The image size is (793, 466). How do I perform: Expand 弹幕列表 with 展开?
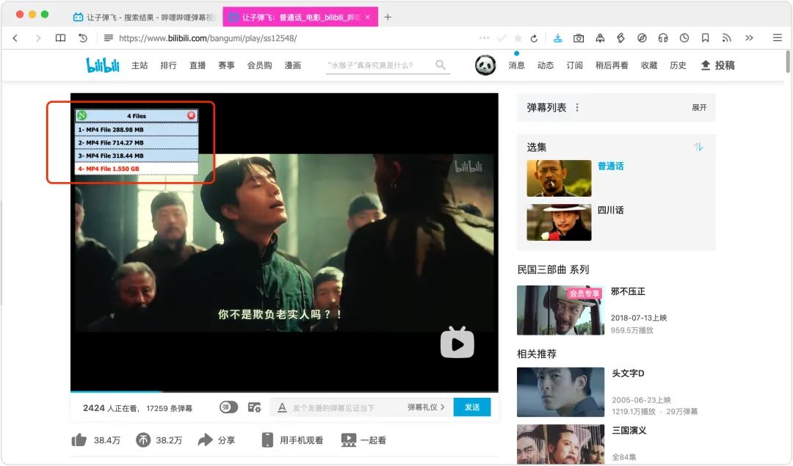699,108
